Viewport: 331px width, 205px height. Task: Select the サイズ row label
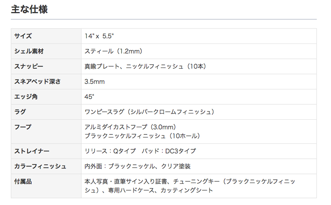[x=23, y=36]
